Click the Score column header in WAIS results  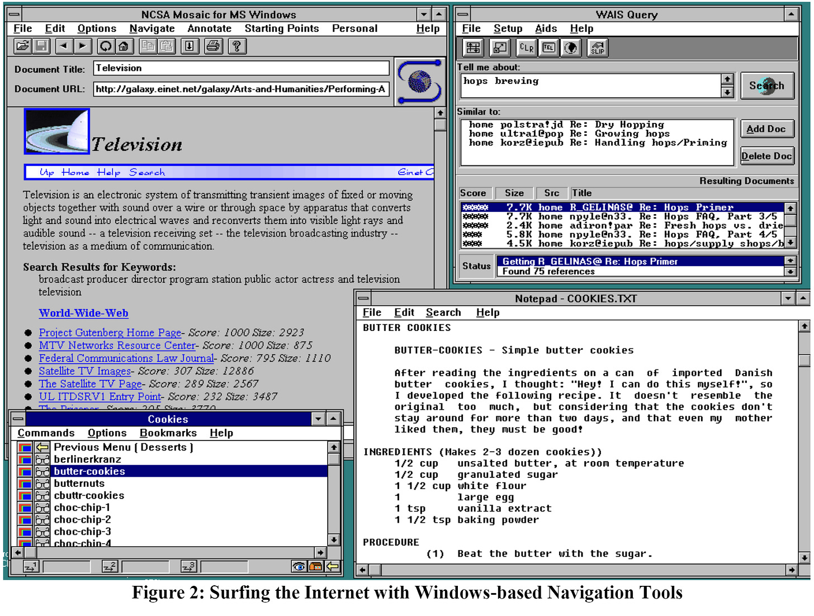tap(474, 193)
